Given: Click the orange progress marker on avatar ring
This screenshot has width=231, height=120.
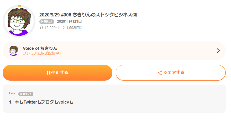Looking at the screenshot, I should click(x=19, y=6).
